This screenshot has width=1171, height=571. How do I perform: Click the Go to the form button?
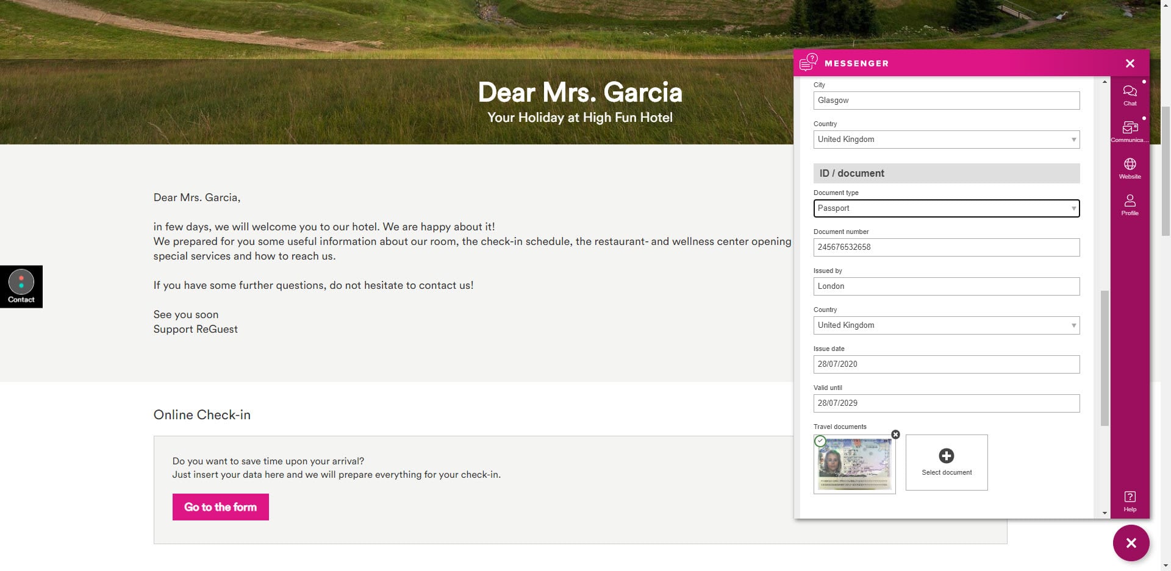pos(221,507)
